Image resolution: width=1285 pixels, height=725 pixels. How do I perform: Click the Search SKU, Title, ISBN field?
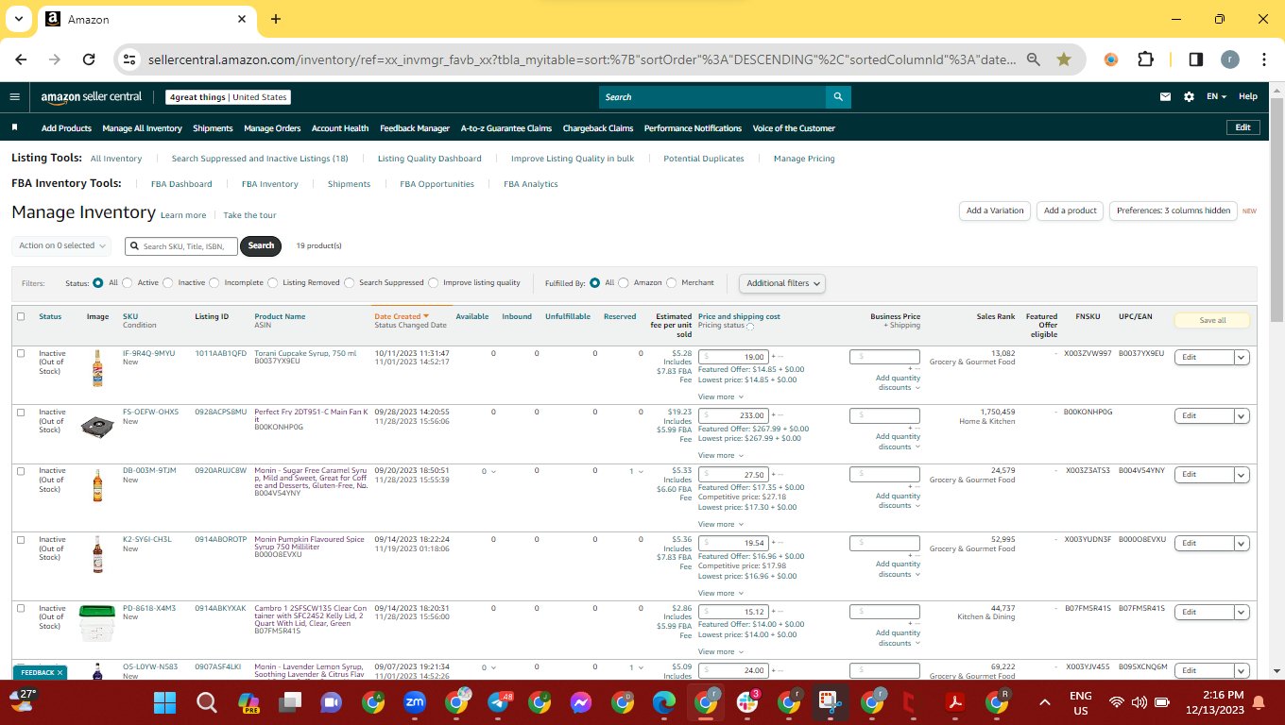tap(181, 246)
